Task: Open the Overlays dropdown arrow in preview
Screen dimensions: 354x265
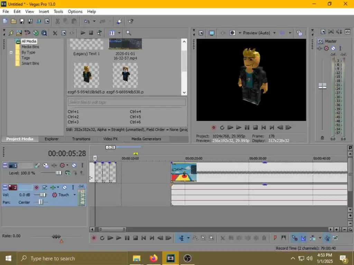Action: pyautogui.click(x=290, y=33)
